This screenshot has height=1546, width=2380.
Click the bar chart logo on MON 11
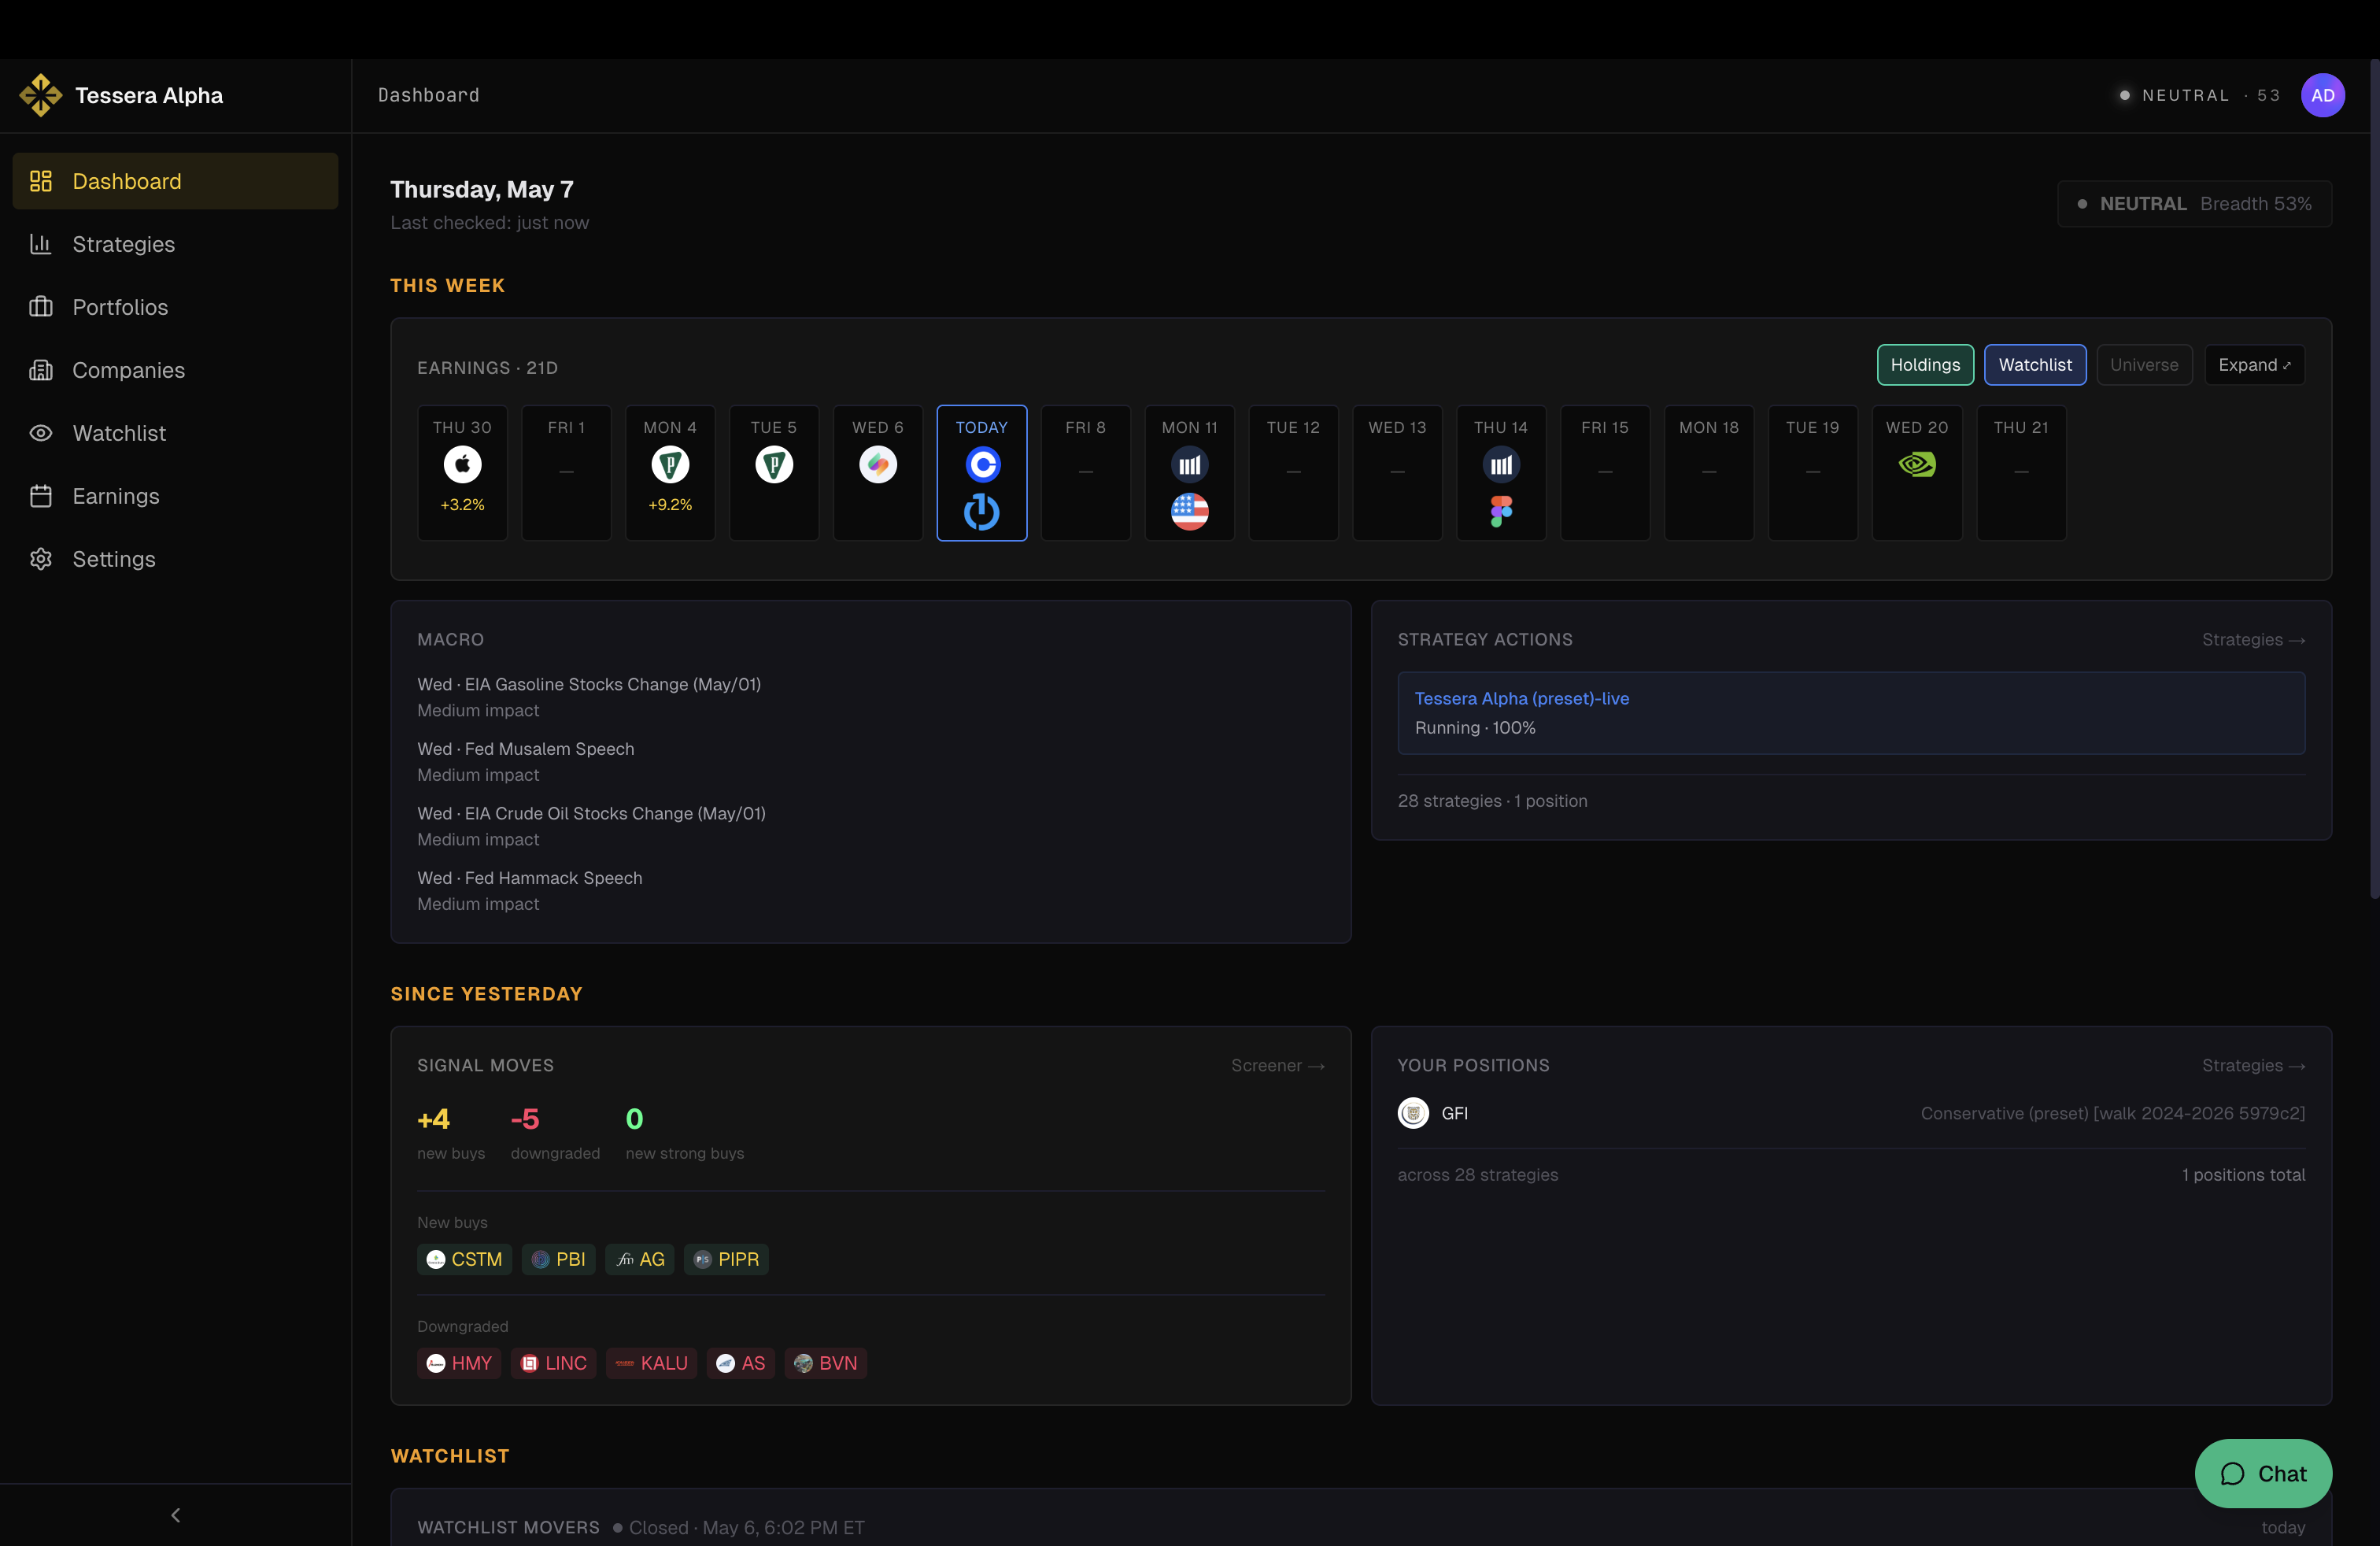pyautogui.click(x=1190, y=464)
